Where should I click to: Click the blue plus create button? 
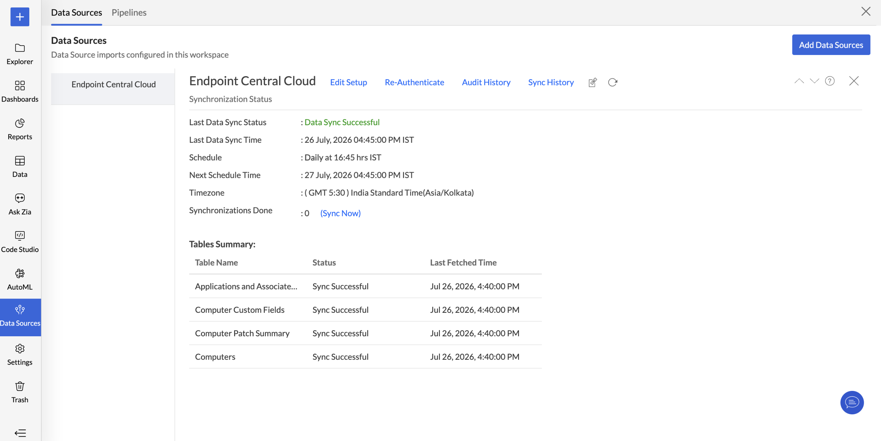tap(20, 17)
